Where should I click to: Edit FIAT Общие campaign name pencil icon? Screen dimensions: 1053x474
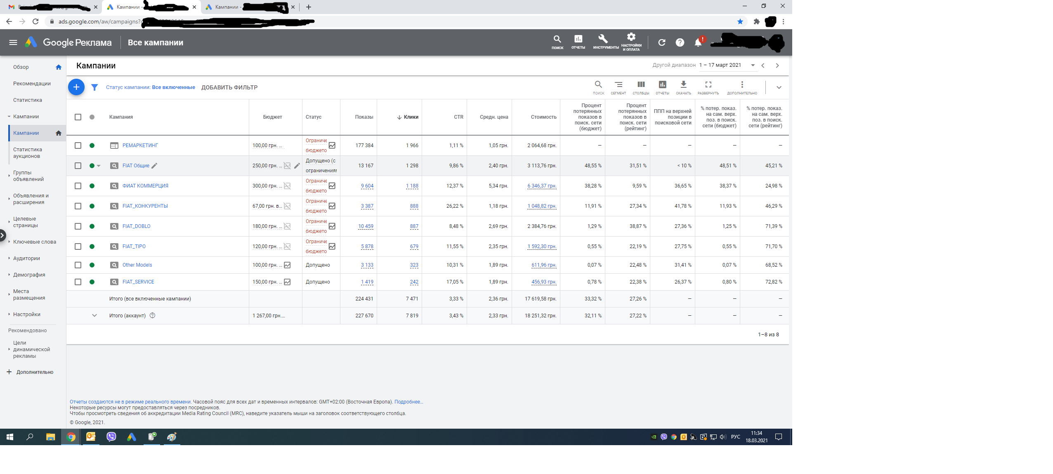tap(154, 166)
